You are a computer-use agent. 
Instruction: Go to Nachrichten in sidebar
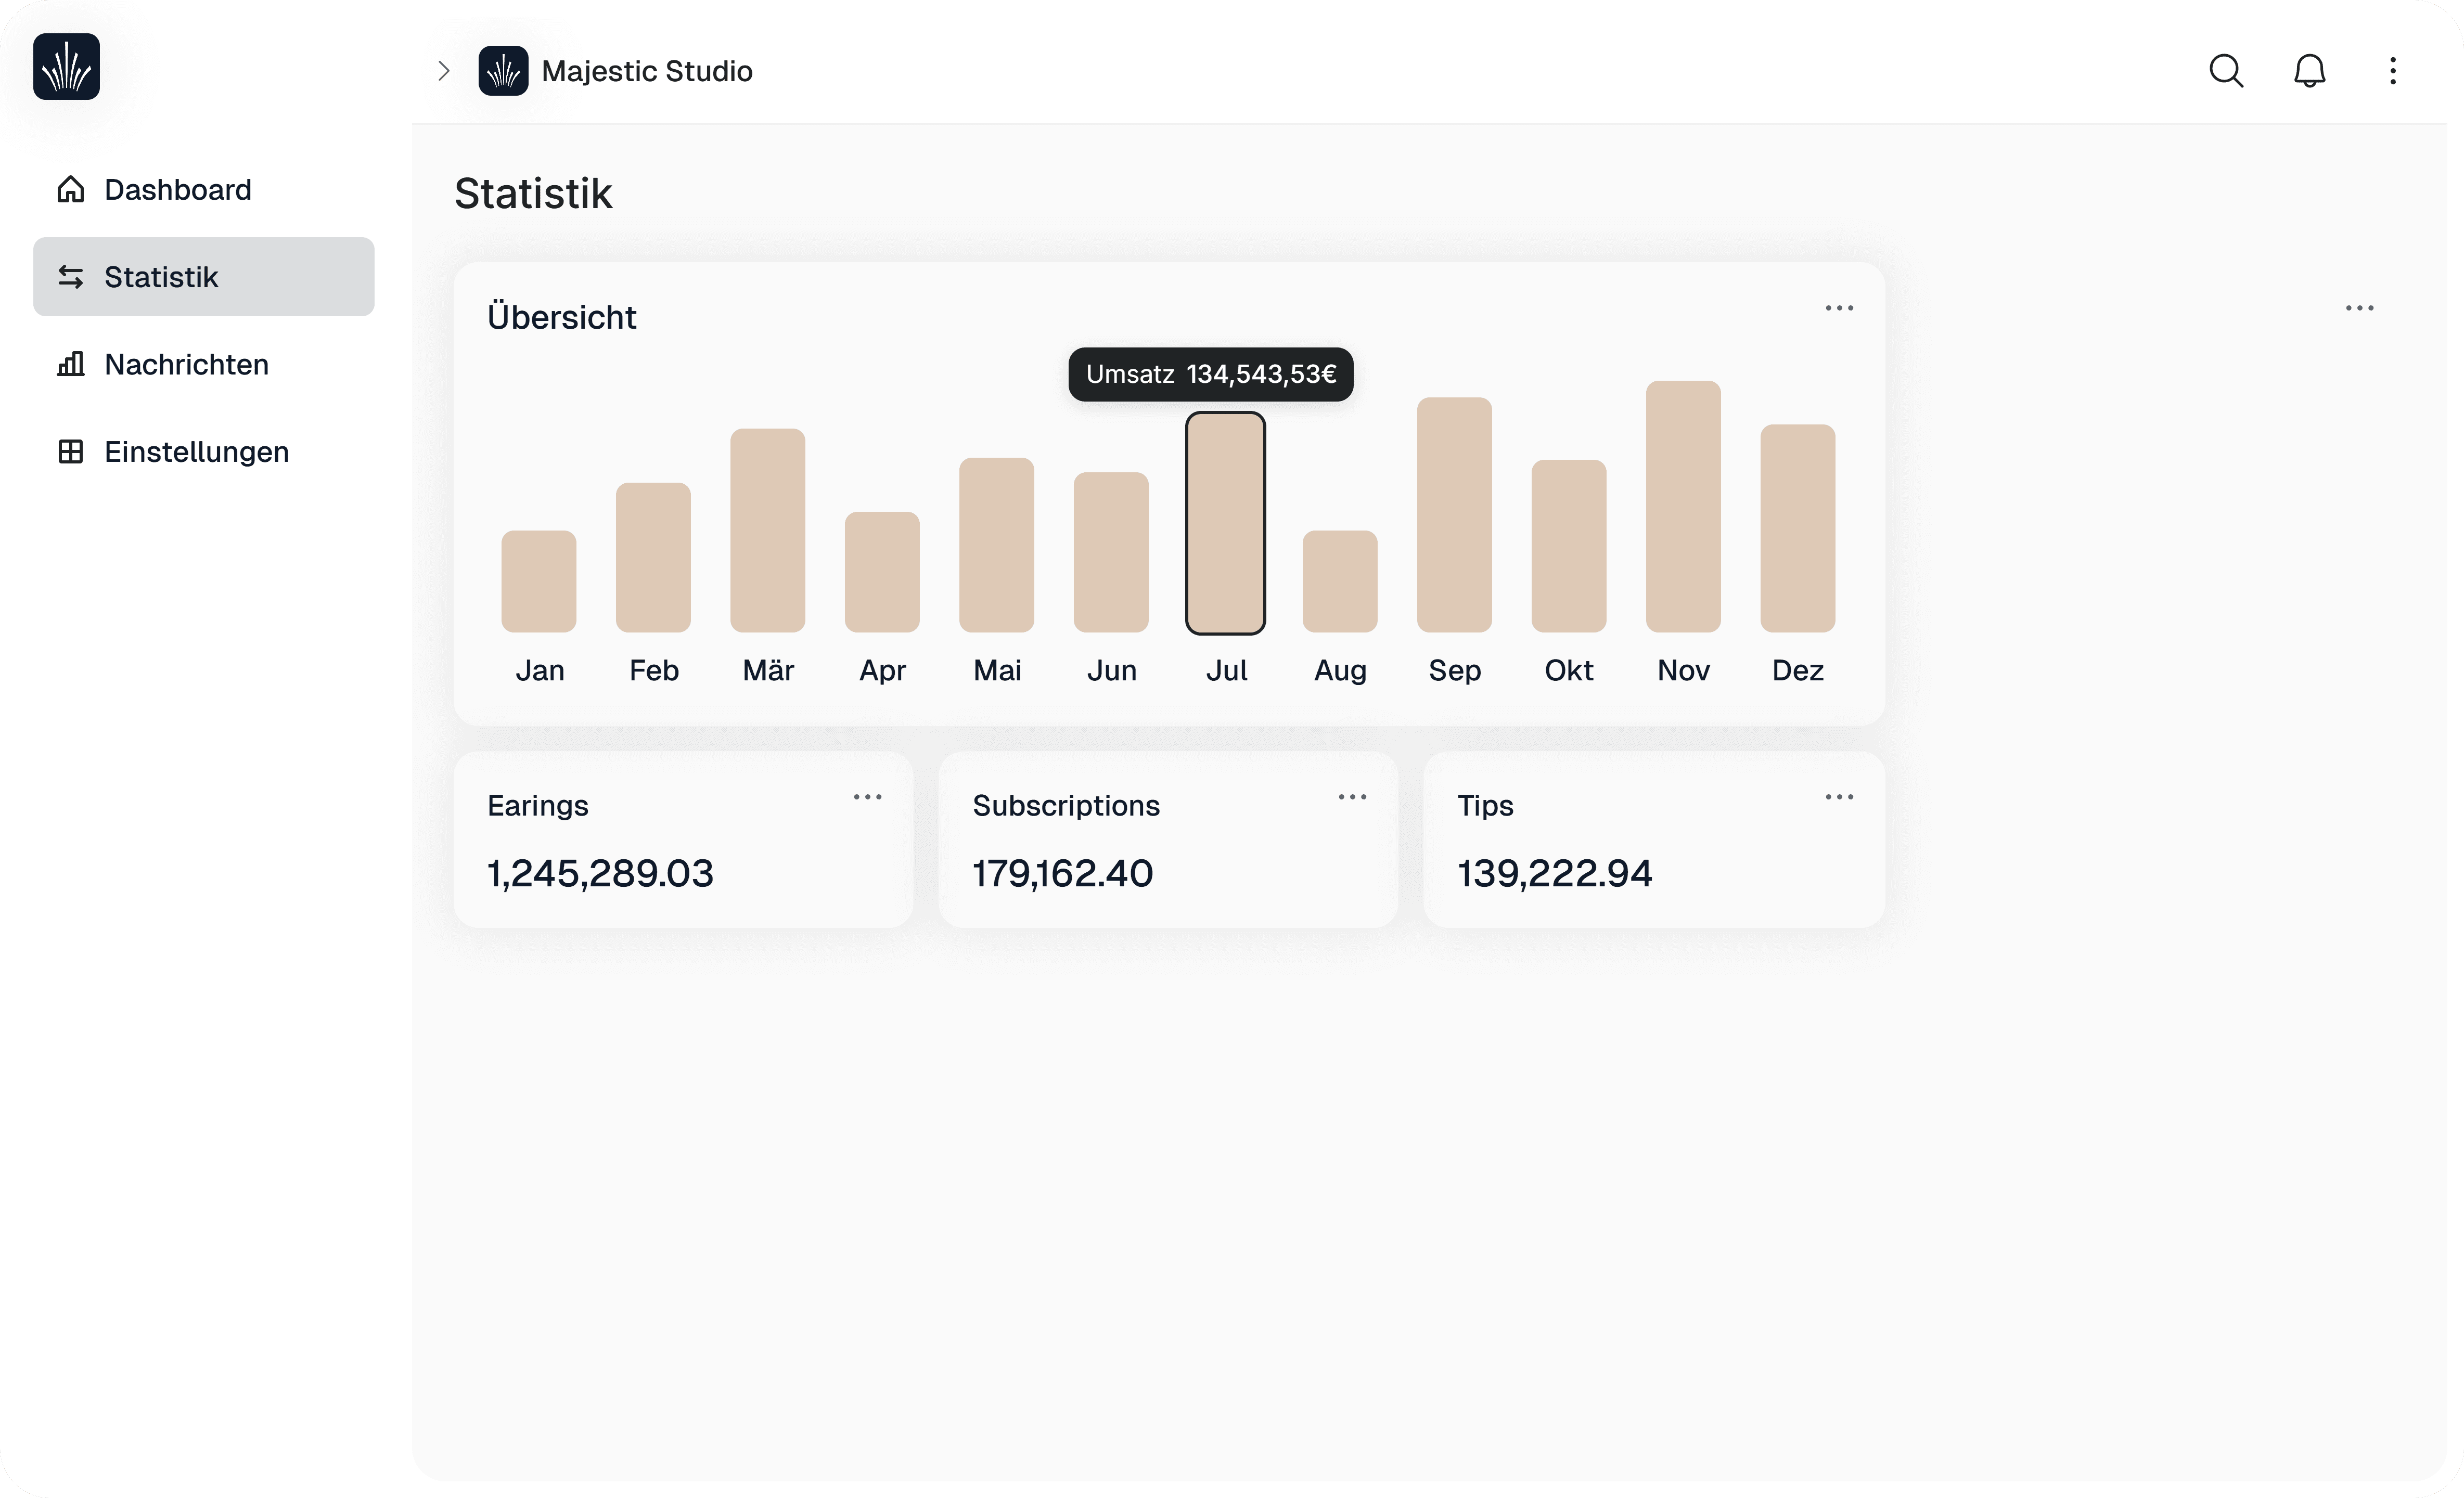[186, 364]
